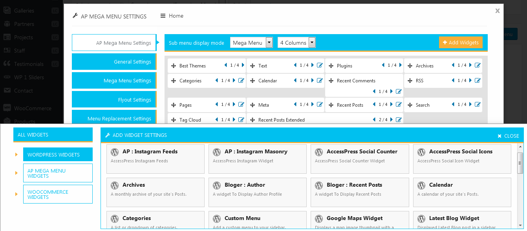Increase column width of Recent Posts Extended
This screenshot has height=231, width=527.
click(x=392, y=120)
